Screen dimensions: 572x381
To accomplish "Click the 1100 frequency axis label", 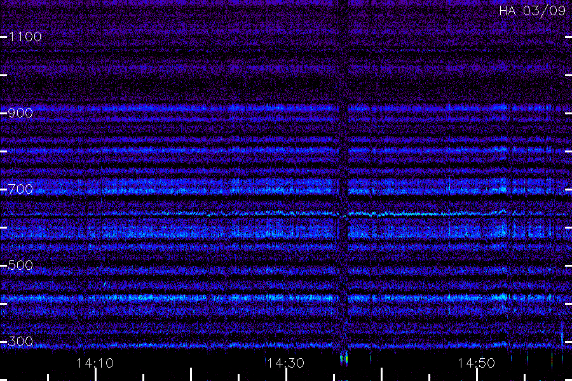I will [25, 37].
